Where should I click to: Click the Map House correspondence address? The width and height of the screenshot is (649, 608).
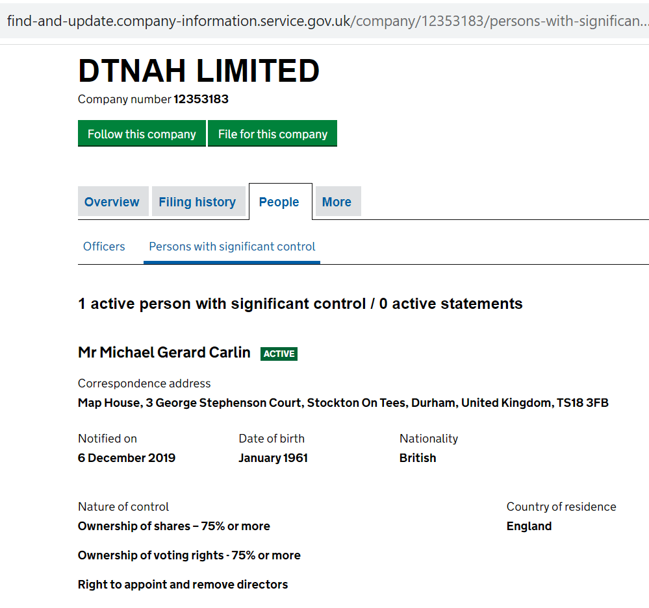(x=343, y=403)
